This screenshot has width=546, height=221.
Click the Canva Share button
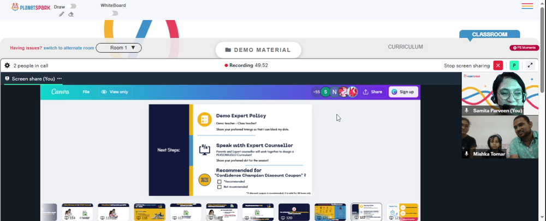372,92
